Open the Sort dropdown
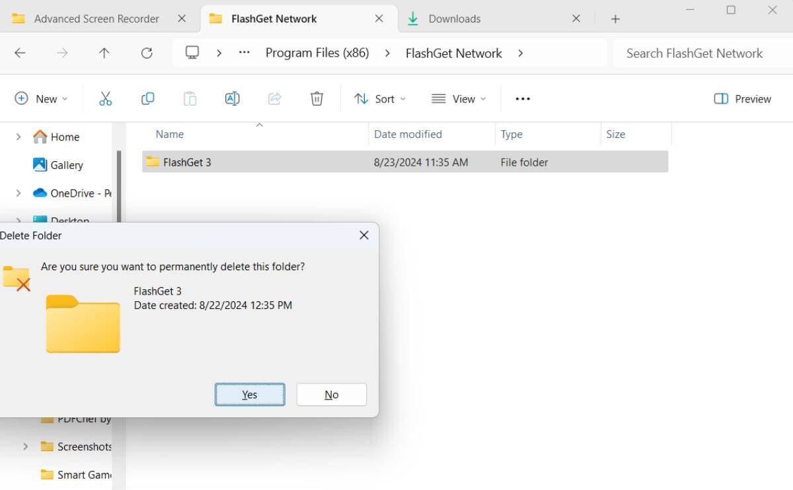 point(380,99)
